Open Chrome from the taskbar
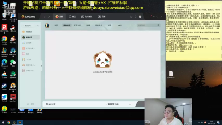The width and height of the screenshot is (222, 125). coord(9,122)
